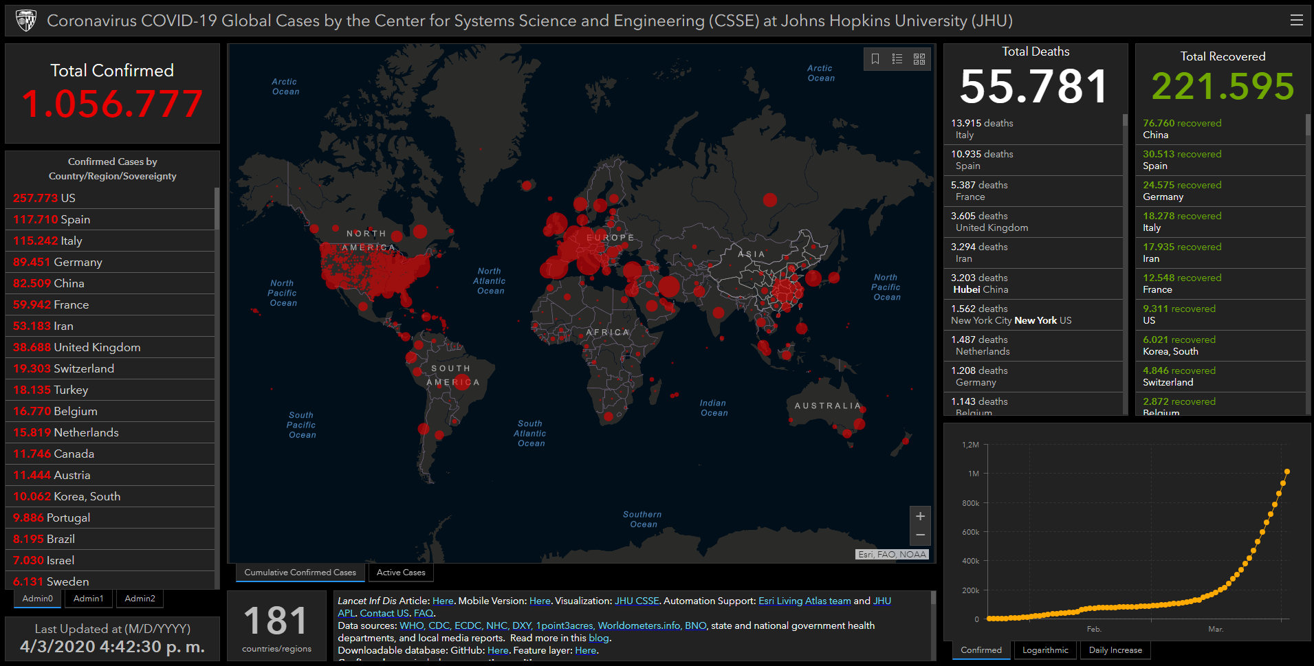Open the hamburger menu in header
Screen dimensions: 1314x666
(x=1296, y=21)
